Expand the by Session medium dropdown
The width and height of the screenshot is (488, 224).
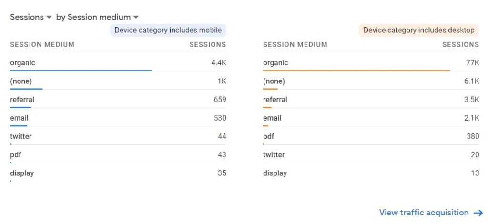pos(98,17)
